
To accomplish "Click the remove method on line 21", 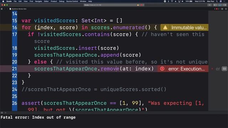I will click(x=110, y=69).
